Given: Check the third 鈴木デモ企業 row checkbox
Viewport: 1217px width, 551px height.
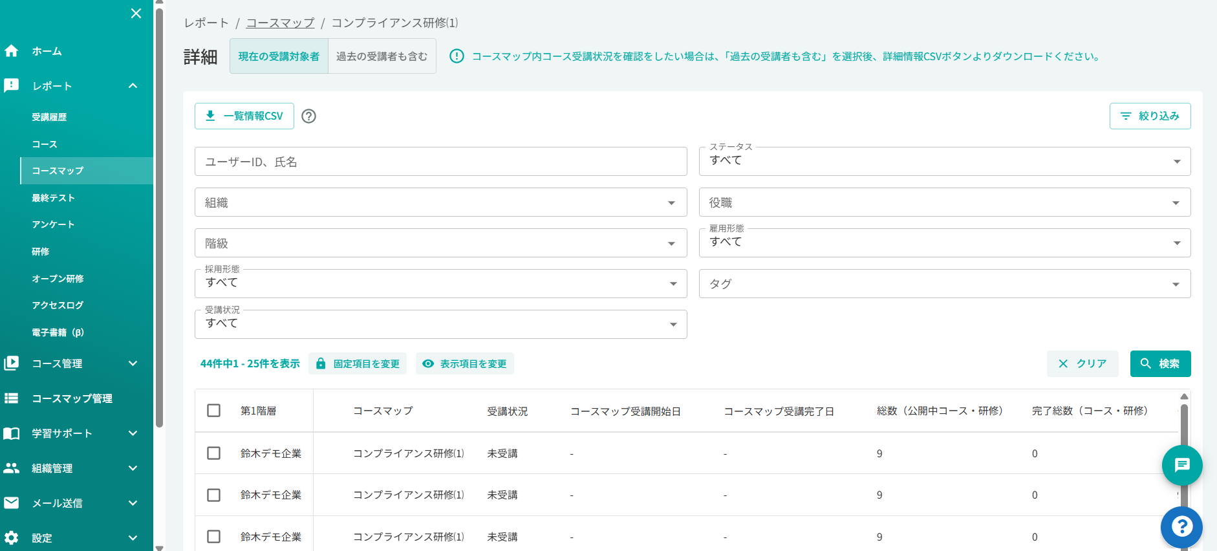Looking at the screenshot, I should click(x=214, y=537).
